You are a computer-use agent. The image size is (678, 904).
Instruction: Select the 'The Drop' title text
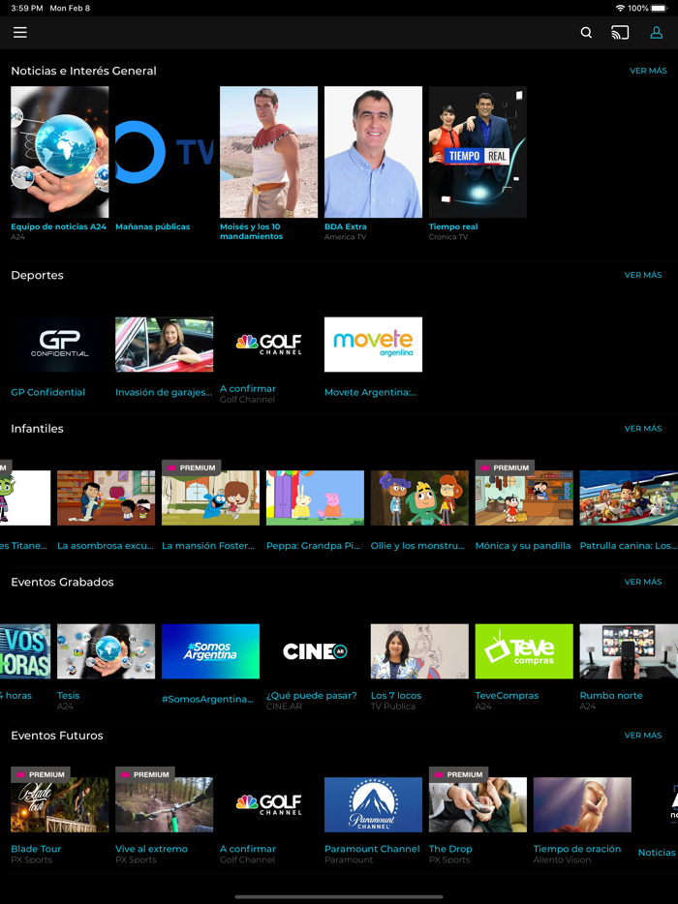pos(450,849)
